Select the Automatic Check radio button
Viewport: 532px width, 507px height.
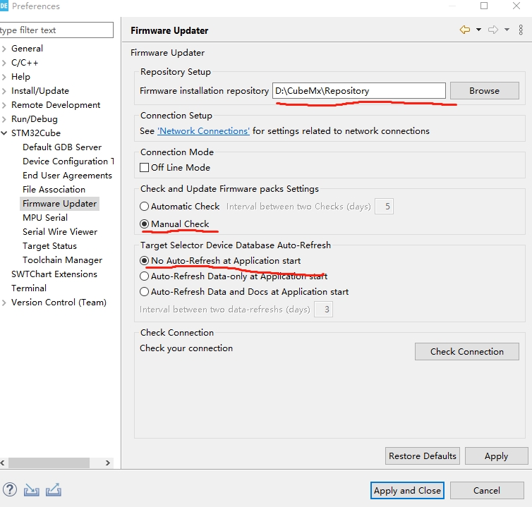(x=145, y=207)
